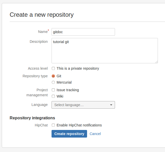The height and width of the screenshot is (152, 165).
Task: Select the Git radio button
Action: click(53, 76)
